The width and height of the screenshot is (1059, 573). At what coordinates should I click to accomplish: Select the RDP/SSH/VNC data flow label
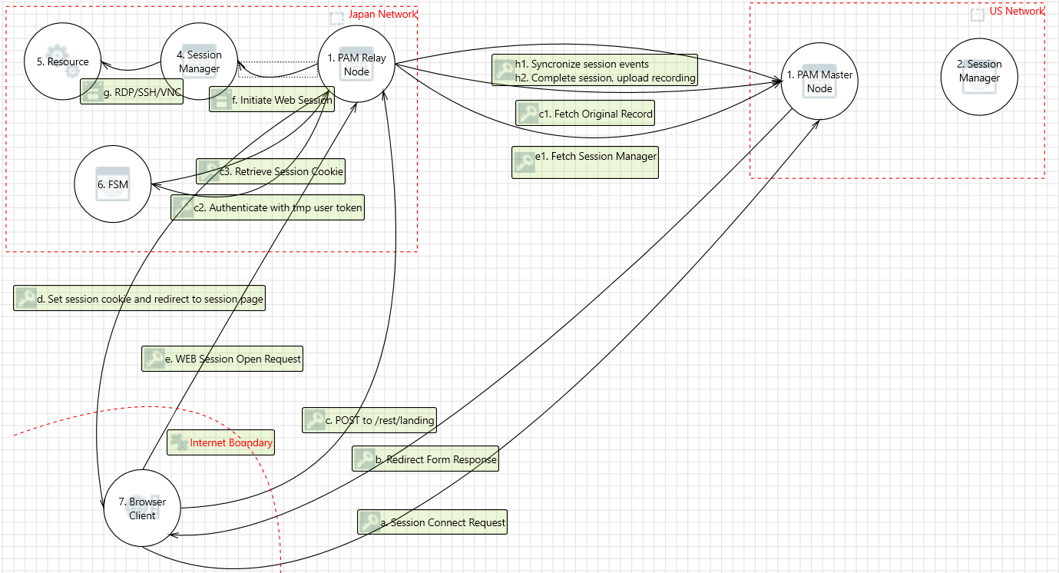[x=131, y=91]
